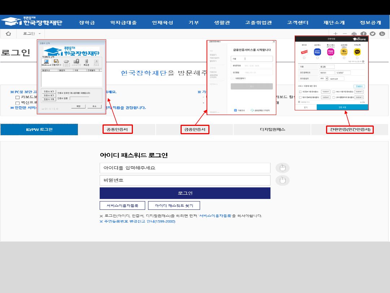The image size is (390, 293).
Task: Select the 보안토큰 USB icon in certificate dialog
Action: click(x=66, y=63)
